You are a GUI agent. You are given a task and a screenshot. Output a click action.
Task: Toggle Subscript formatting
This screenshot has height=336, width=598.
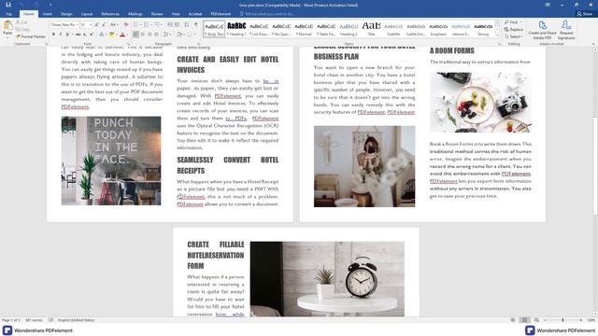[x=85, y=35]
